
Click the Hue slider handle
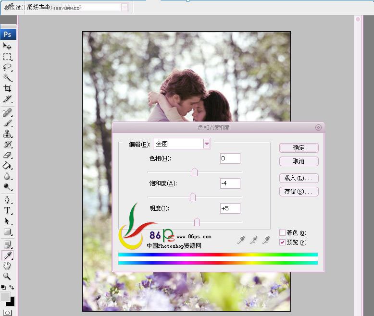point(195,172)
